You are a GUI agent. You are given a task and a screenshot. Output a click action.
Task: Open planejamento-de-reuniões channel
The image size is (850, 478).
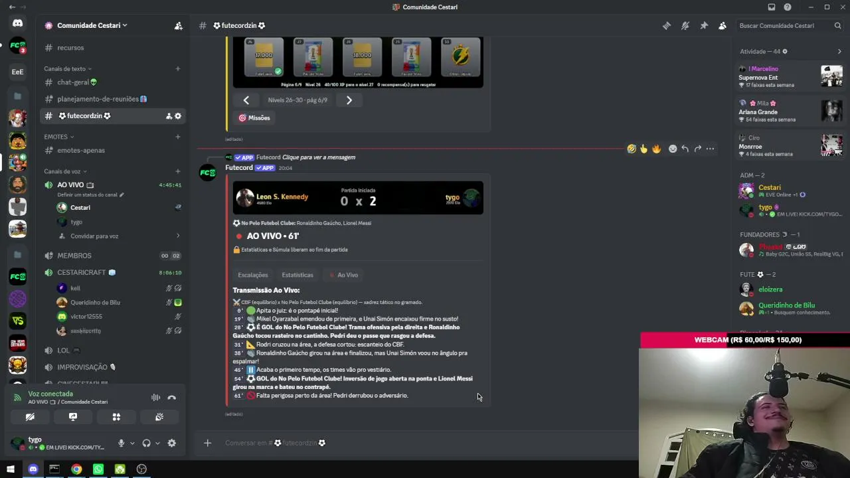click(x=112, y=99)
